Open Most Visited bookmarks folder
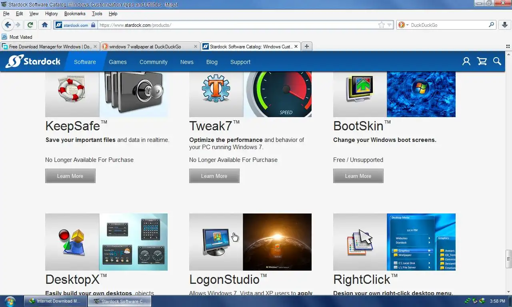The height and width of the screenshot is (307, 512). pos(17,37)
